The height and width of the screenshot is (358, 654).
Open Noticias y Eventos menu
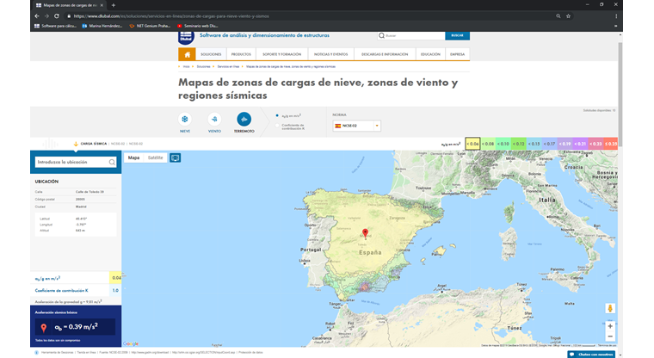click(330, 54)
